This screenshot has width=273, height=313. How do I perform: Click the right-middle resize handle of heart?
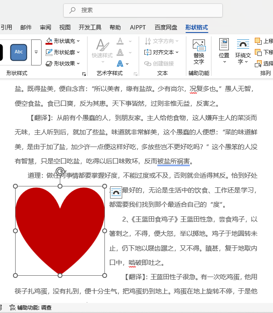[104, 231]
